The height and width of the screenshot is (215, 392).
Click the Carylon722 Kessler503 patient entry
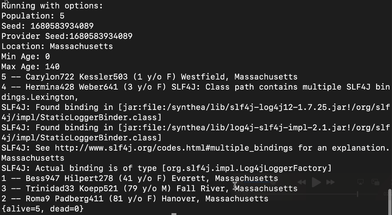pyautogui.click(x=148, y=77)
